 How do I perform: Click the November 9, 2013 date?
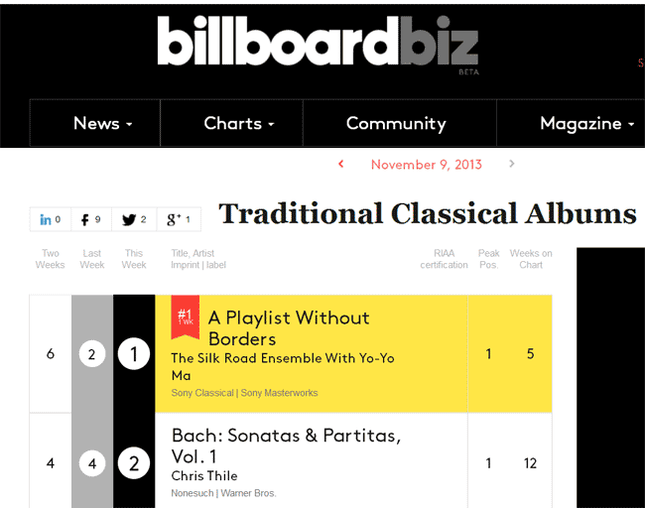point(426,165)
